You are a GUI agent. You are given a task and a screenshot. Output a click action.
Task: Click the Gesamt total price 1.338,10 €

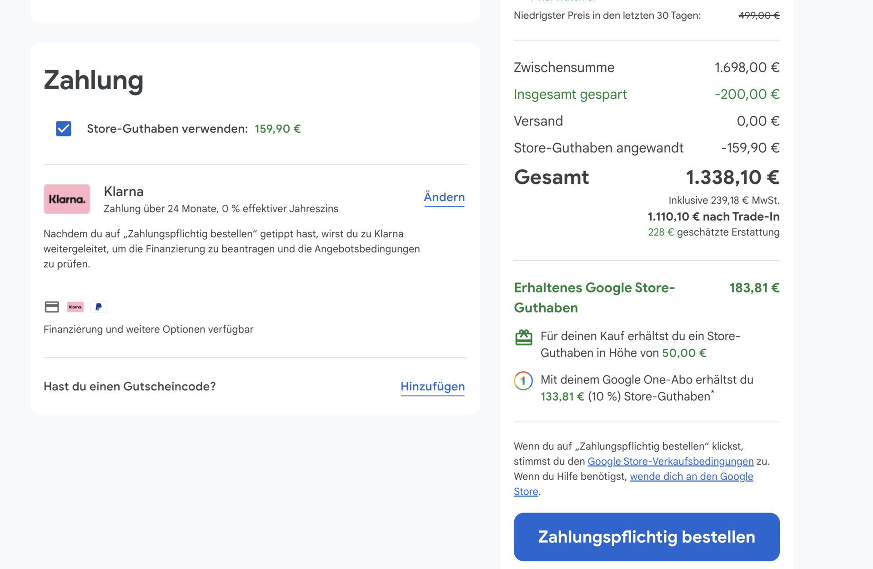pos(732,177)
